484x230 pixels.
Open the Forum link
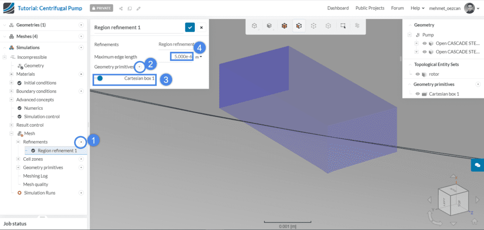pyautogui.click(x=398, y=8)
